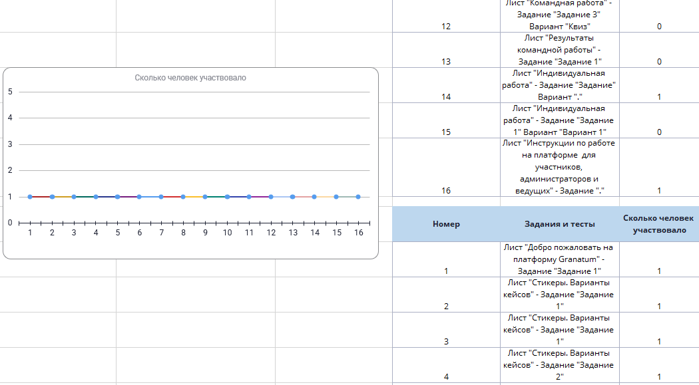Click the cell with "Вариант 'Квиз'" text
Viewport: 699px width, 385px height.
559,16
